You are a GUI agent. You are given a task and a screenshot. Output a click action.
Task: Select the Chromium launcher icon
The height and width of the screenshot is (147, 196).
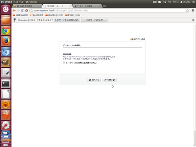coord(5,52)
